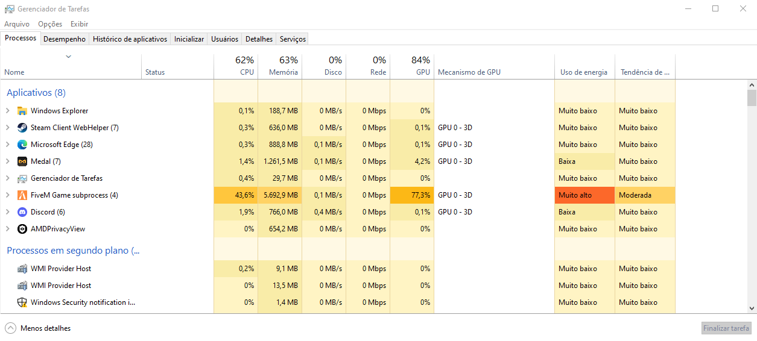
Task: Expand the Microsoft Edge process group
Action: (x=8, y=145)
